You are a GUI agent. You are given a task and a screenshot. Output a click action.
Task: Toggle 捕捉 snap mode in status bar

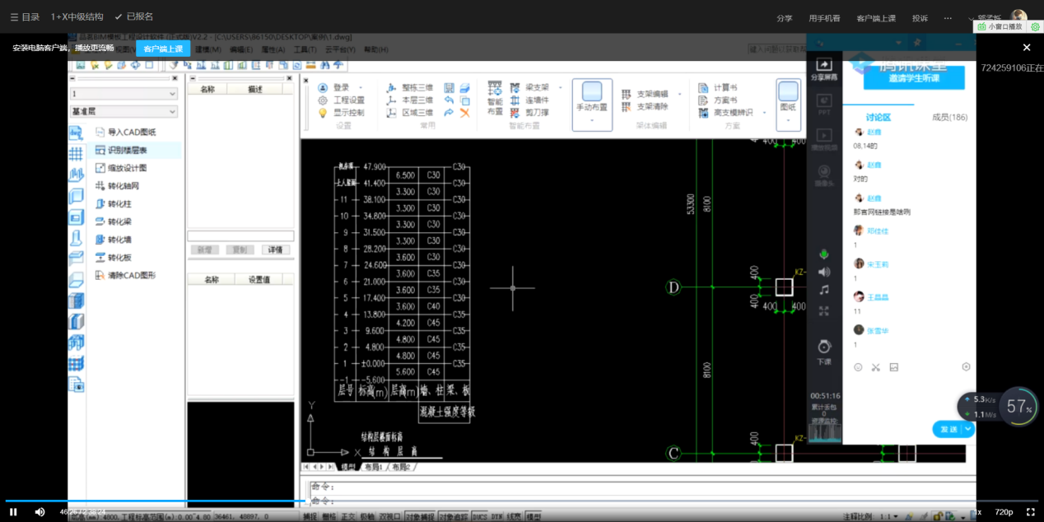pyautogui.click(x=310, y=516)
